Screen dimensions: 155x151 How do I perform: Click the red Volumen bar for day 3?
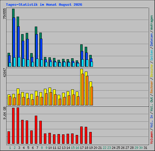[18, 126]
